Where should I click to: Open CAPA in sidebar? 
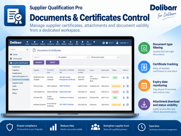coord(14,86)
